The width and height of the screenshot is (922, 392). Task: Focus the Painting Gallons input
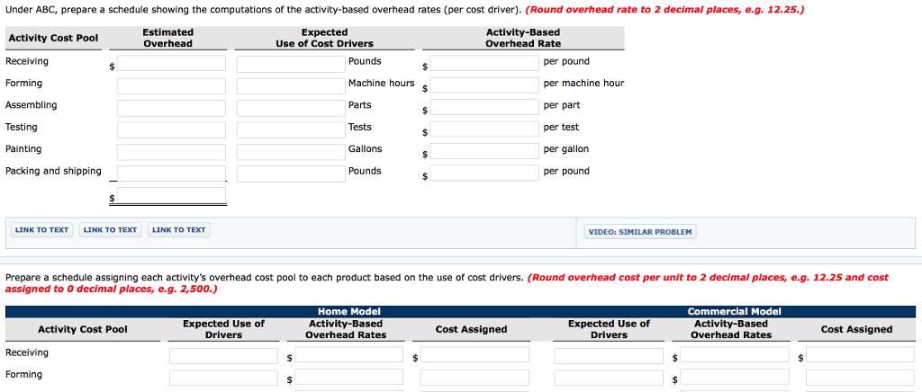[291, 152]
